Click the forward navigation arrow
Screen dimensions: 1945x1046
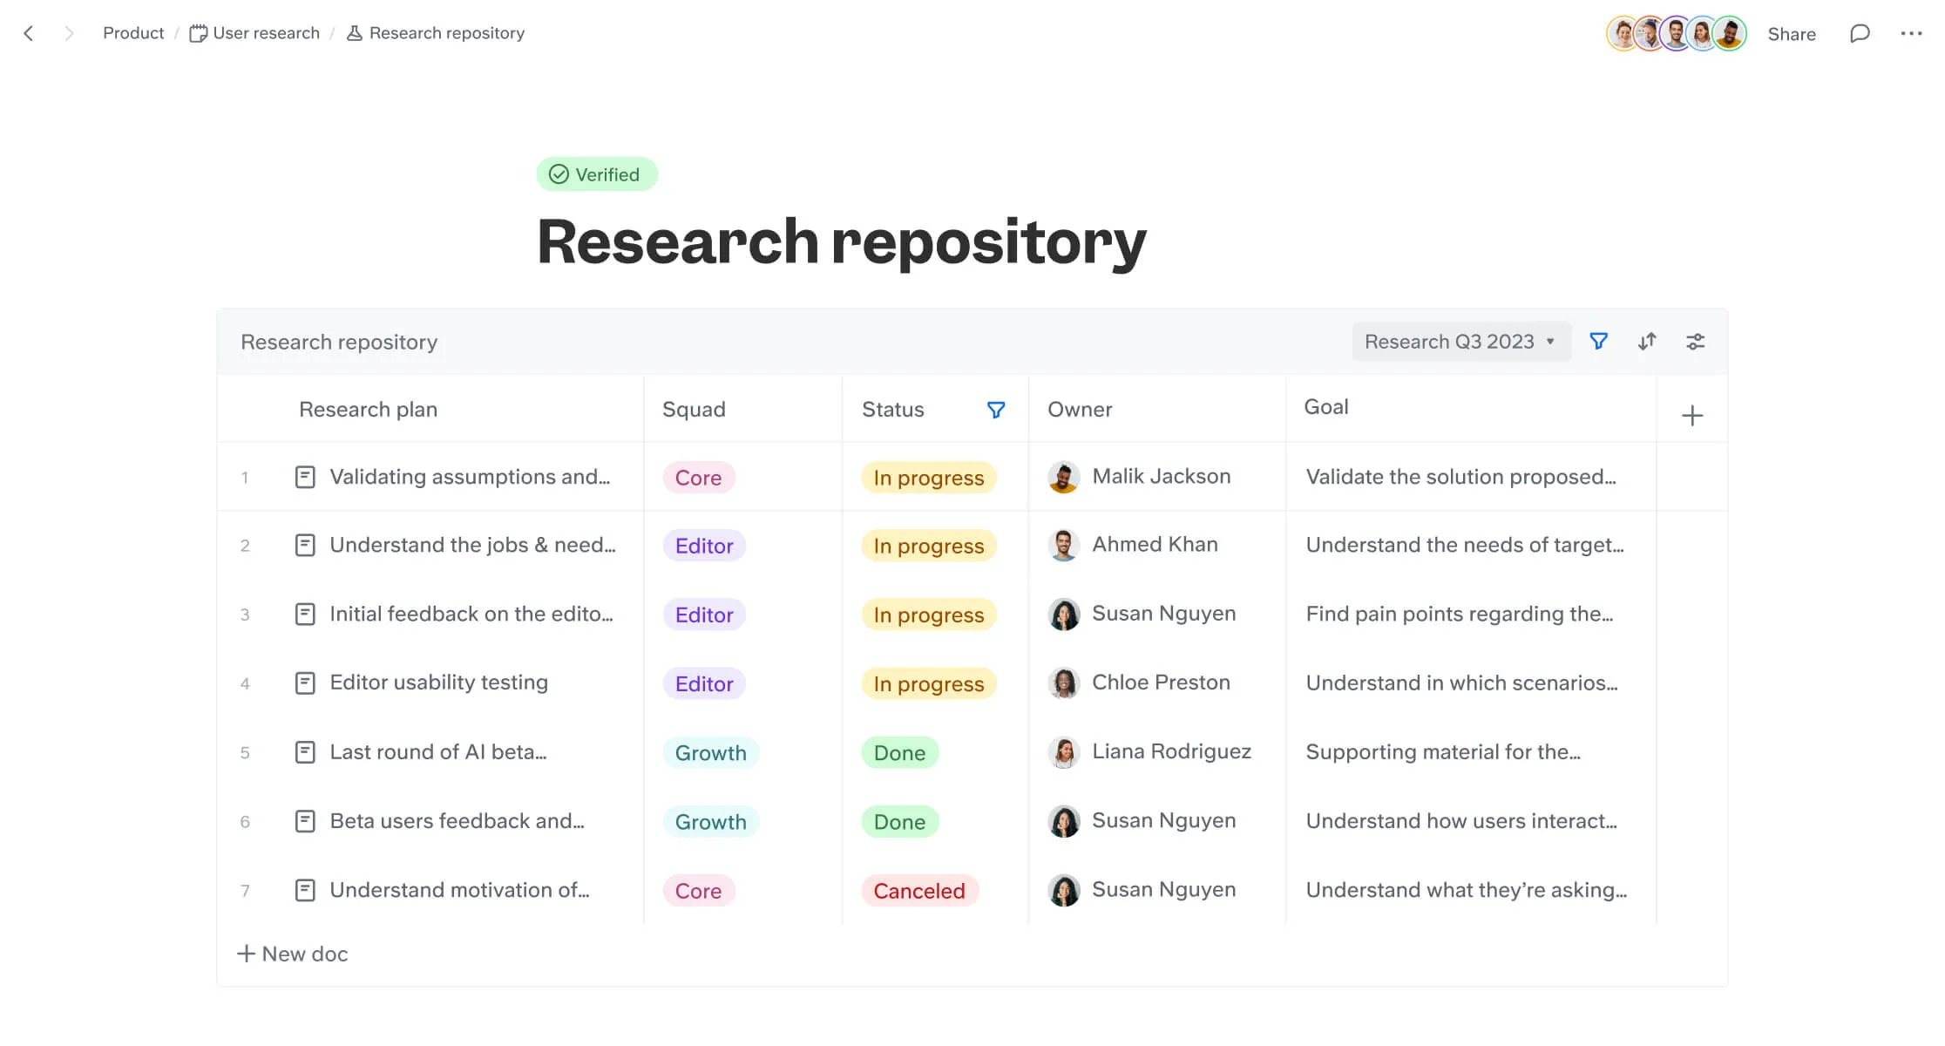coord(69,34)
